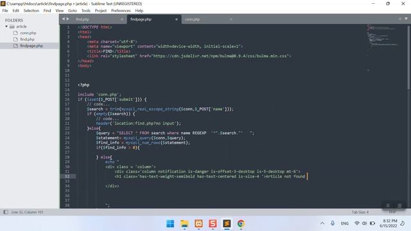Click the $query SELECT statement line
The height and width of the screenshot is (231, 411).
[175, 133]
